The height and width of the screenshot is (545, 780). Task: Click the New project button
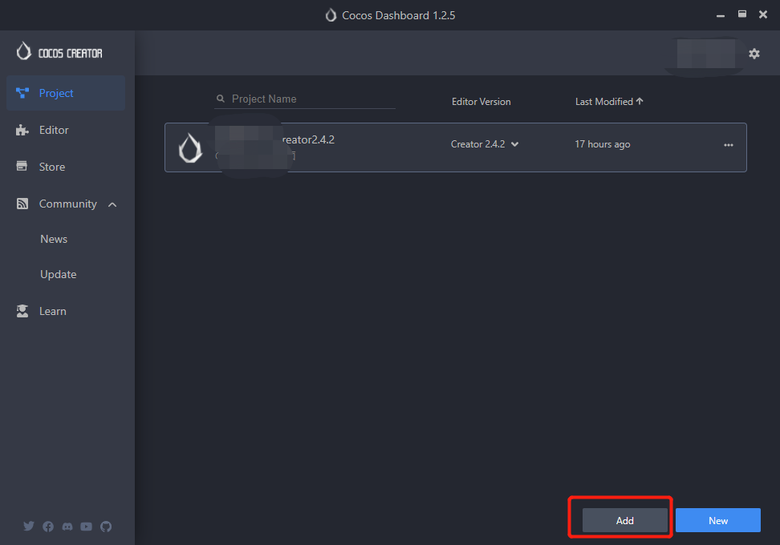pos(718,520)
